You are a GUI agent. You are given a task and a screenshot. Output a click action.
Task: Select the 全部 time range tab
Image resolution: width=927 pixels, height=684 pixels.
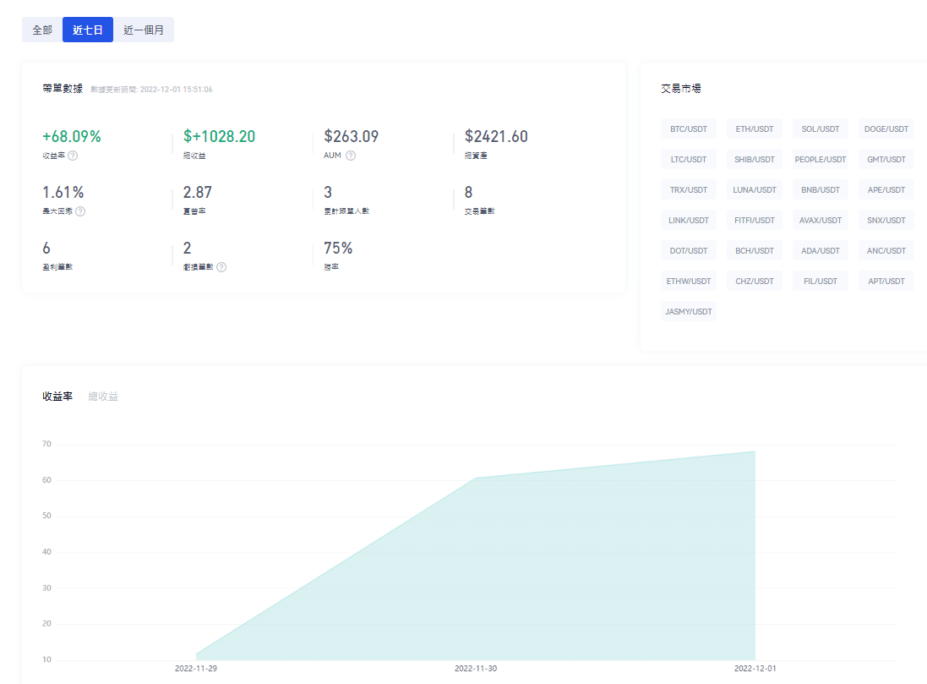(x=42, y=30)
